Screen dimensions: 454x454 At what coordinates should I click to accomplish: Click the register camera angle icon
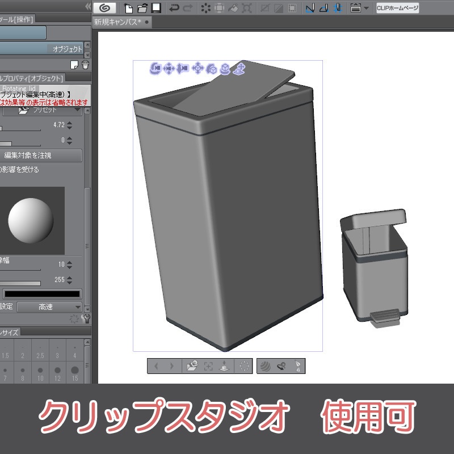pyautogui.click(x=191, y=365)
